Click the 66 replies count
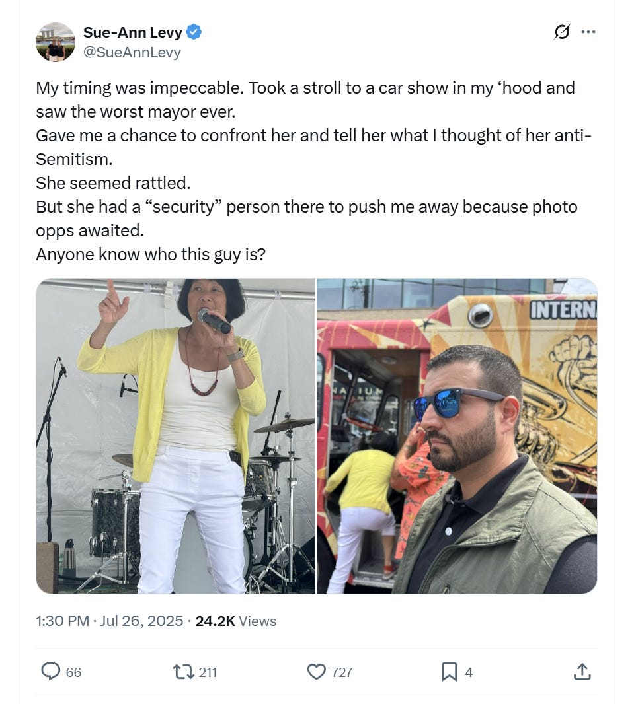Screen dimensions: 634x704 tap(73, 672)
